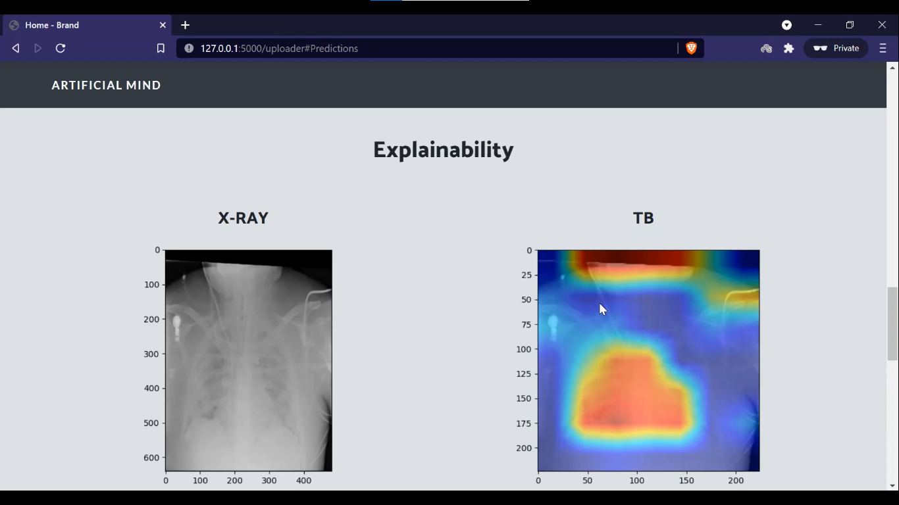Viewport: 899px width, 505px height.
Task: Click the Private browsing badge
Action: pos(835,48)
